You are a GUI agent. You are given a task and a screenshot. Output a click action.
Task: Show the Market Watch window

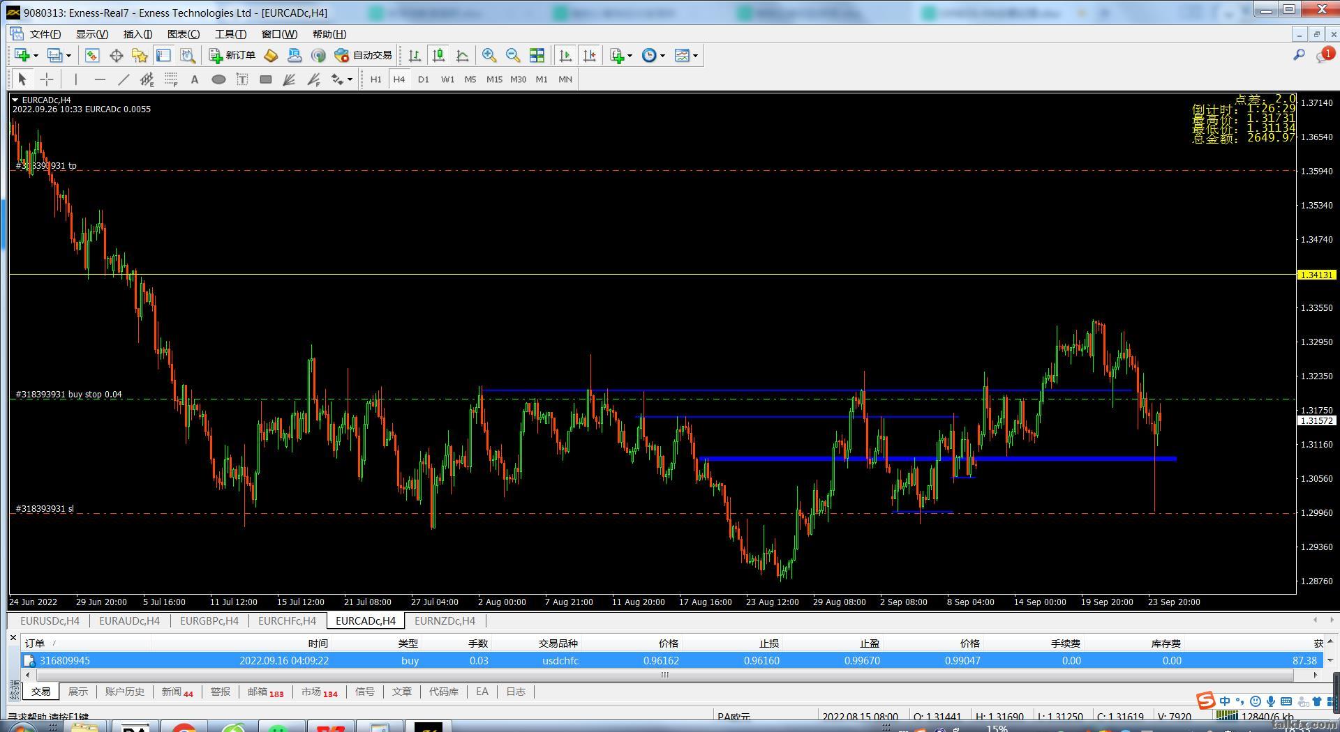[92, 55]
